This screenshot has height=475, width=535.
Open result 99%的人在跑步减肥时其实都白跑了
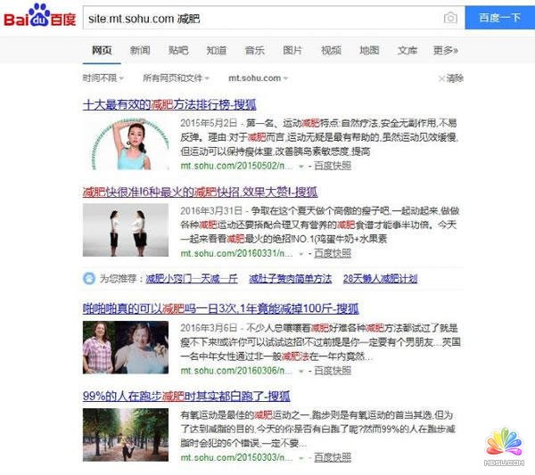click(x=187, y=394)
